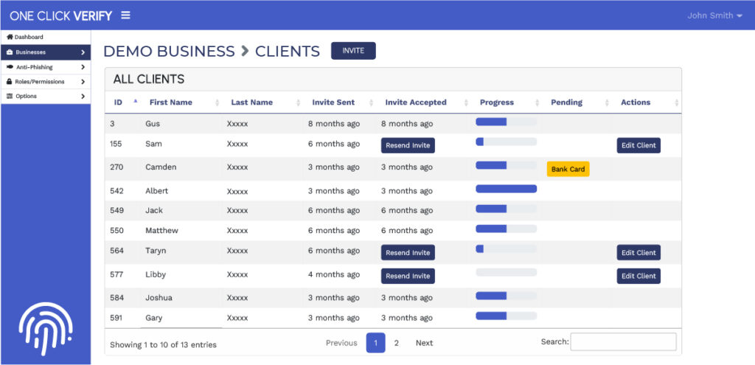755x365 pixels.
Task: Click the Bank Card pending badge
Action: coord(568,169)
